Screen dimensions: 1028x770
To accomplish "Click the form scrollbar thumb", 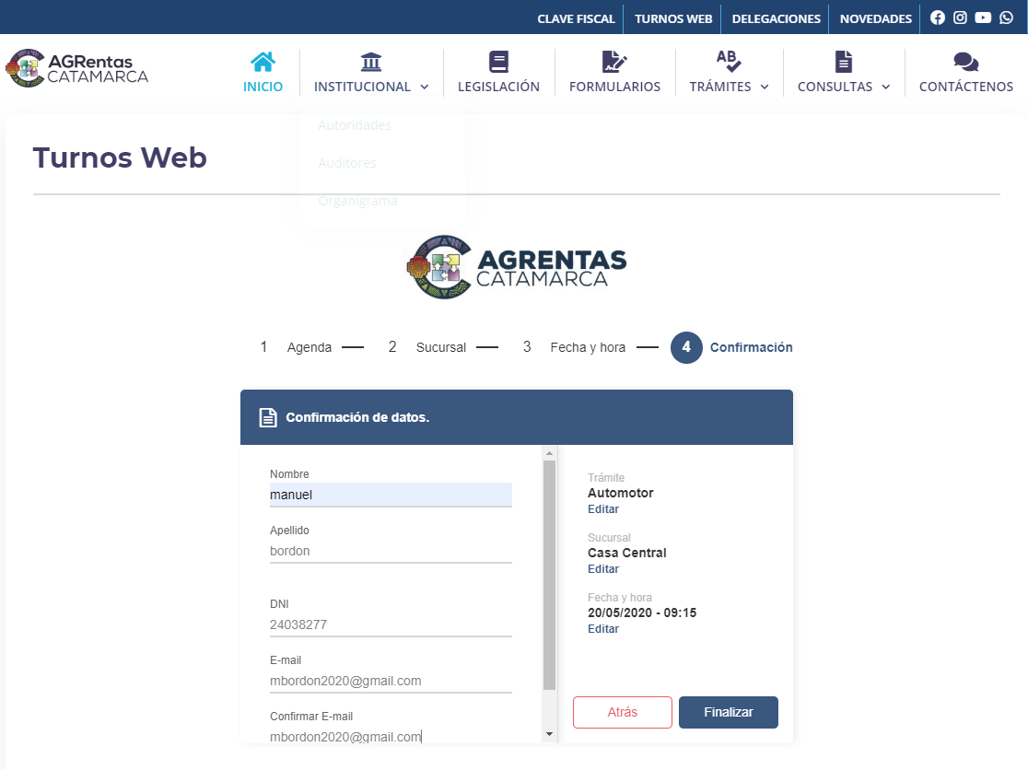I will (549, 575).
